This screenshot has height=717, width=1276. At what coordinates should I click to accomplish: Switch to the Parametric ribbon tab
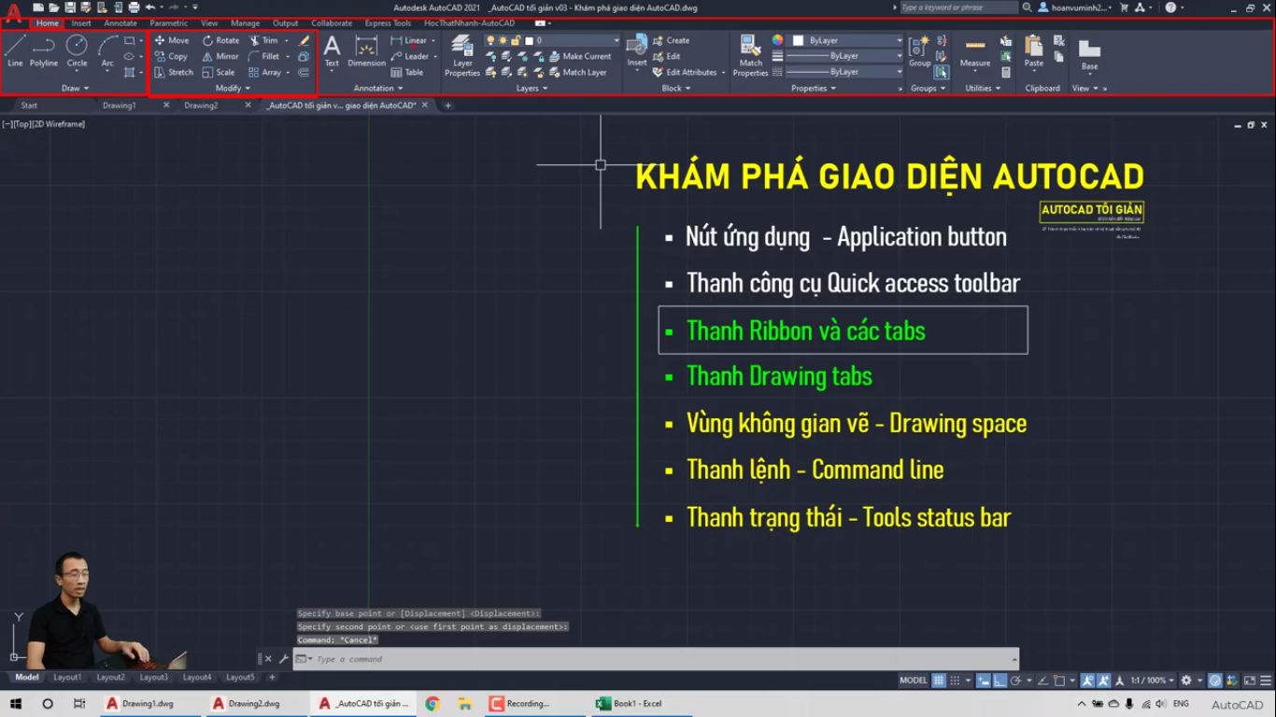(168, 23)
